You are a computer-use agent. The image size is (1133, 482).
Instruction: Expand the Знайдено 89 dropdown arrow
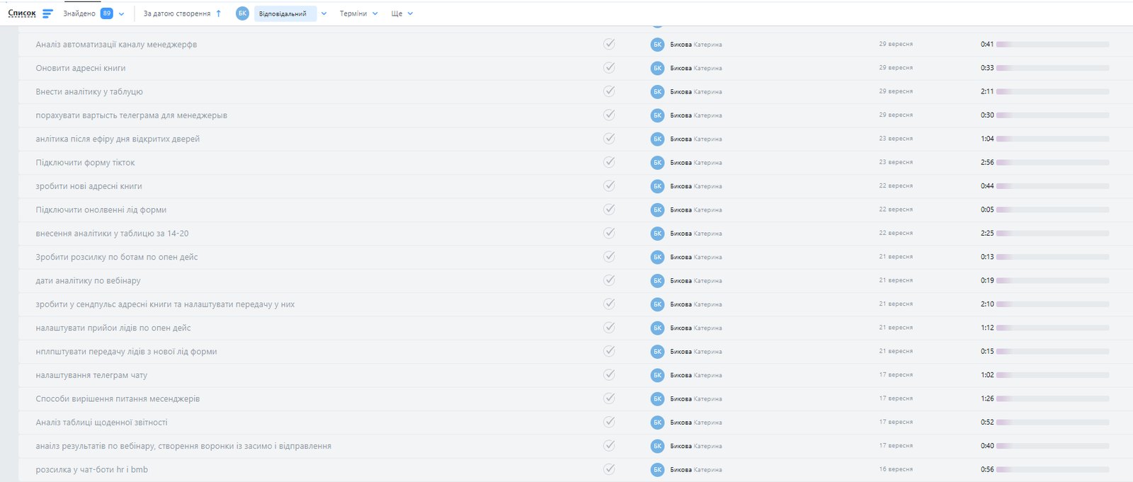pos(121,14)
